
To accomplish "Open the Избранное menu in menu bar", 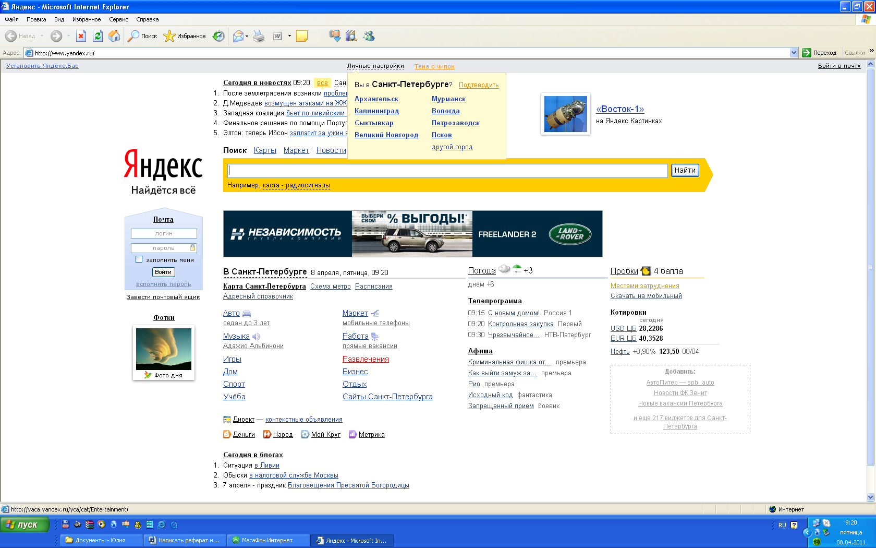I will 87,19.
